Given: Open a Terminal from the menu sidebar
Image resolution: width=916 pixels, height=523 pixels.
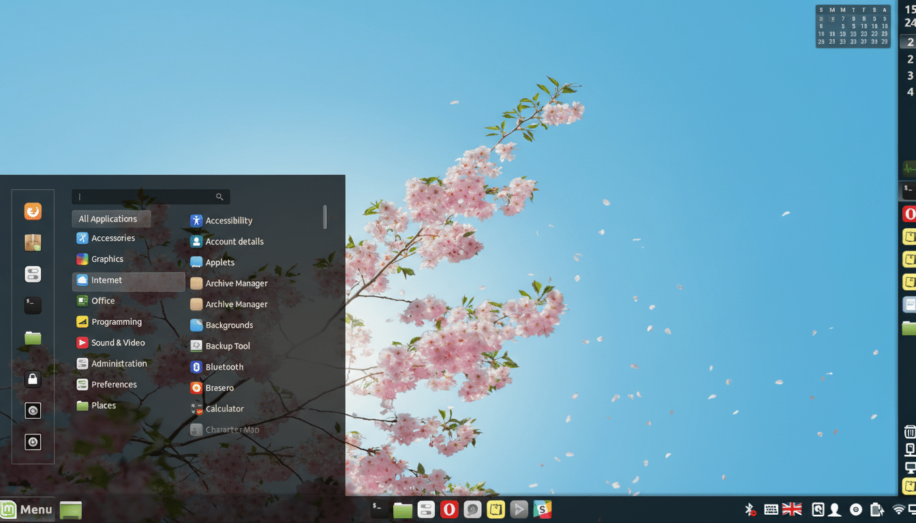Looking at the screenshot, I should [x=33, y=305].
